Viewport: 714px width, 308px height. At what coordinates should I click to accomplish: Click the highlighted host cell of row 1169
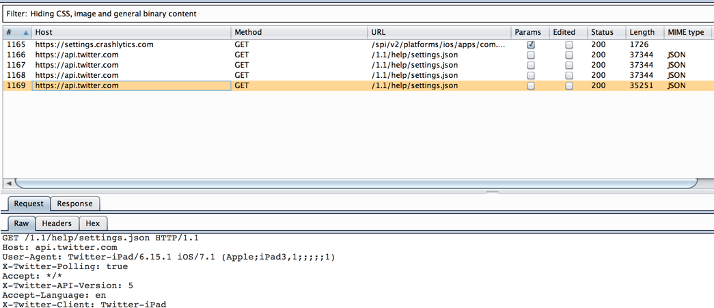point(131,85)
